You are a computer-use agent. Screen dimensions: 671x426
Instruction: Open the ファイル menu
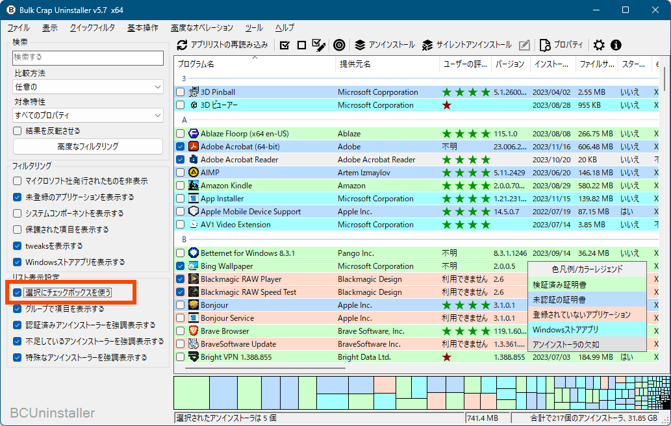click(x=18, y=28)
